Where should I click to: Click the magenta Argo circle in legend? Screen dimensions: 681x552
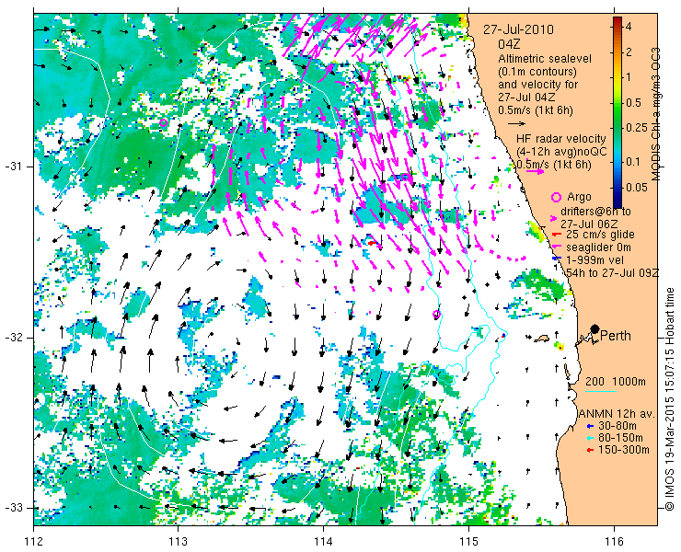coord(556,197)
